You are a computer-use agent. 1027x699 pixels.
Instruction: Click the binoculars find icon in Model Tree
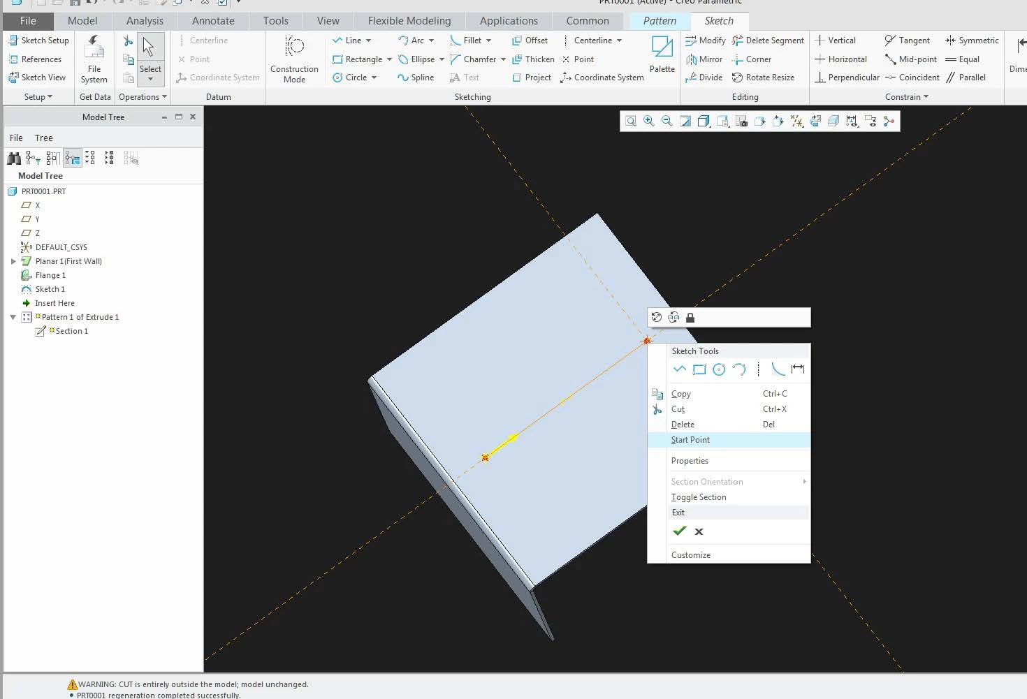coord(14,159)
